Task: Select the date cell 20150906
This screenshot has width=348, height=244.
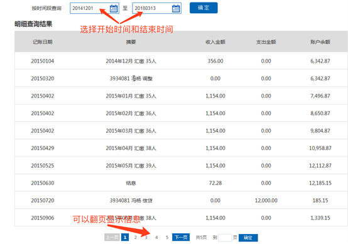Action: [42, 218]
